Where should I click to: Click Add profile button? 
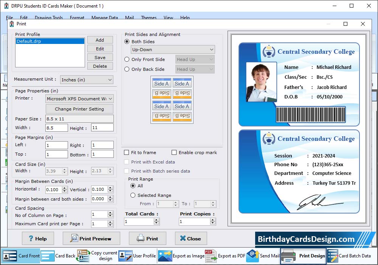[100, 40]
